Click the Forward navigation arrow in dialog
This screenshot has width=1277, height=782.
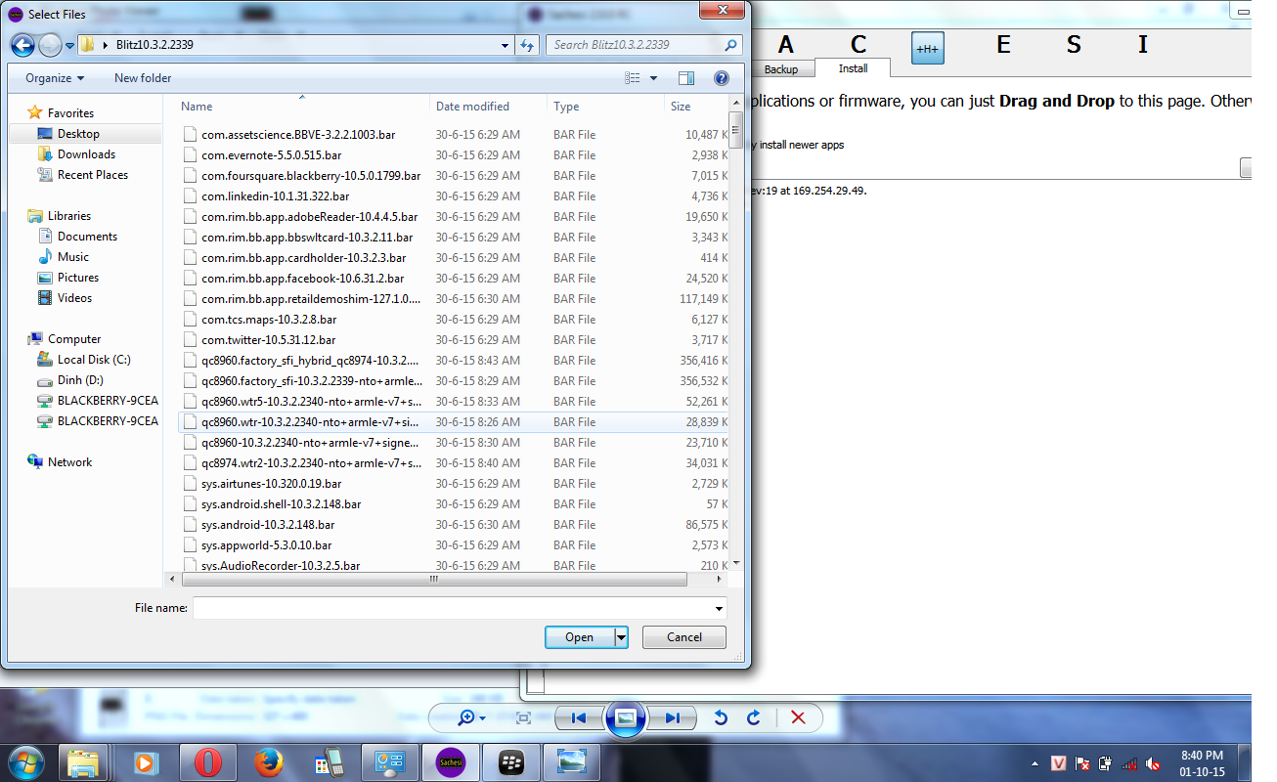point(50,45)
